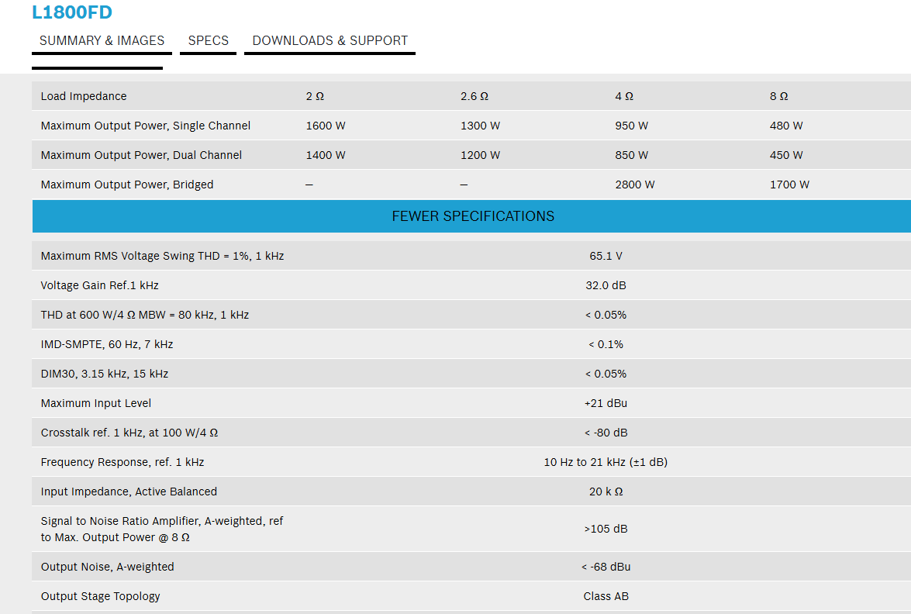Select the +21 dBu value
Screen dimensions: 911x614
606,403
